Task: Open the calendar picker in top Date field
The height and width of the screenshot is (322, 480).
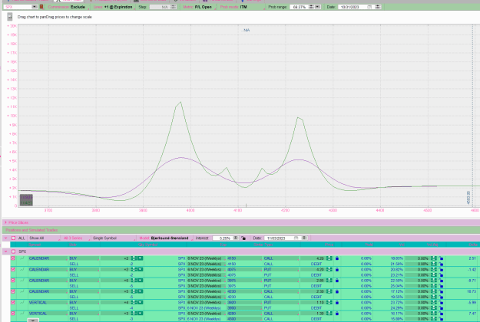Action: pos(369,7)
